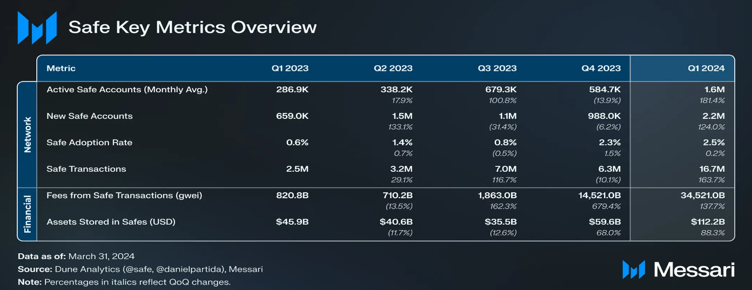Viewport: 752px width, 290px height.
Task: Click the '584.7K' active accounts value
Action: [x=605, y=90]
